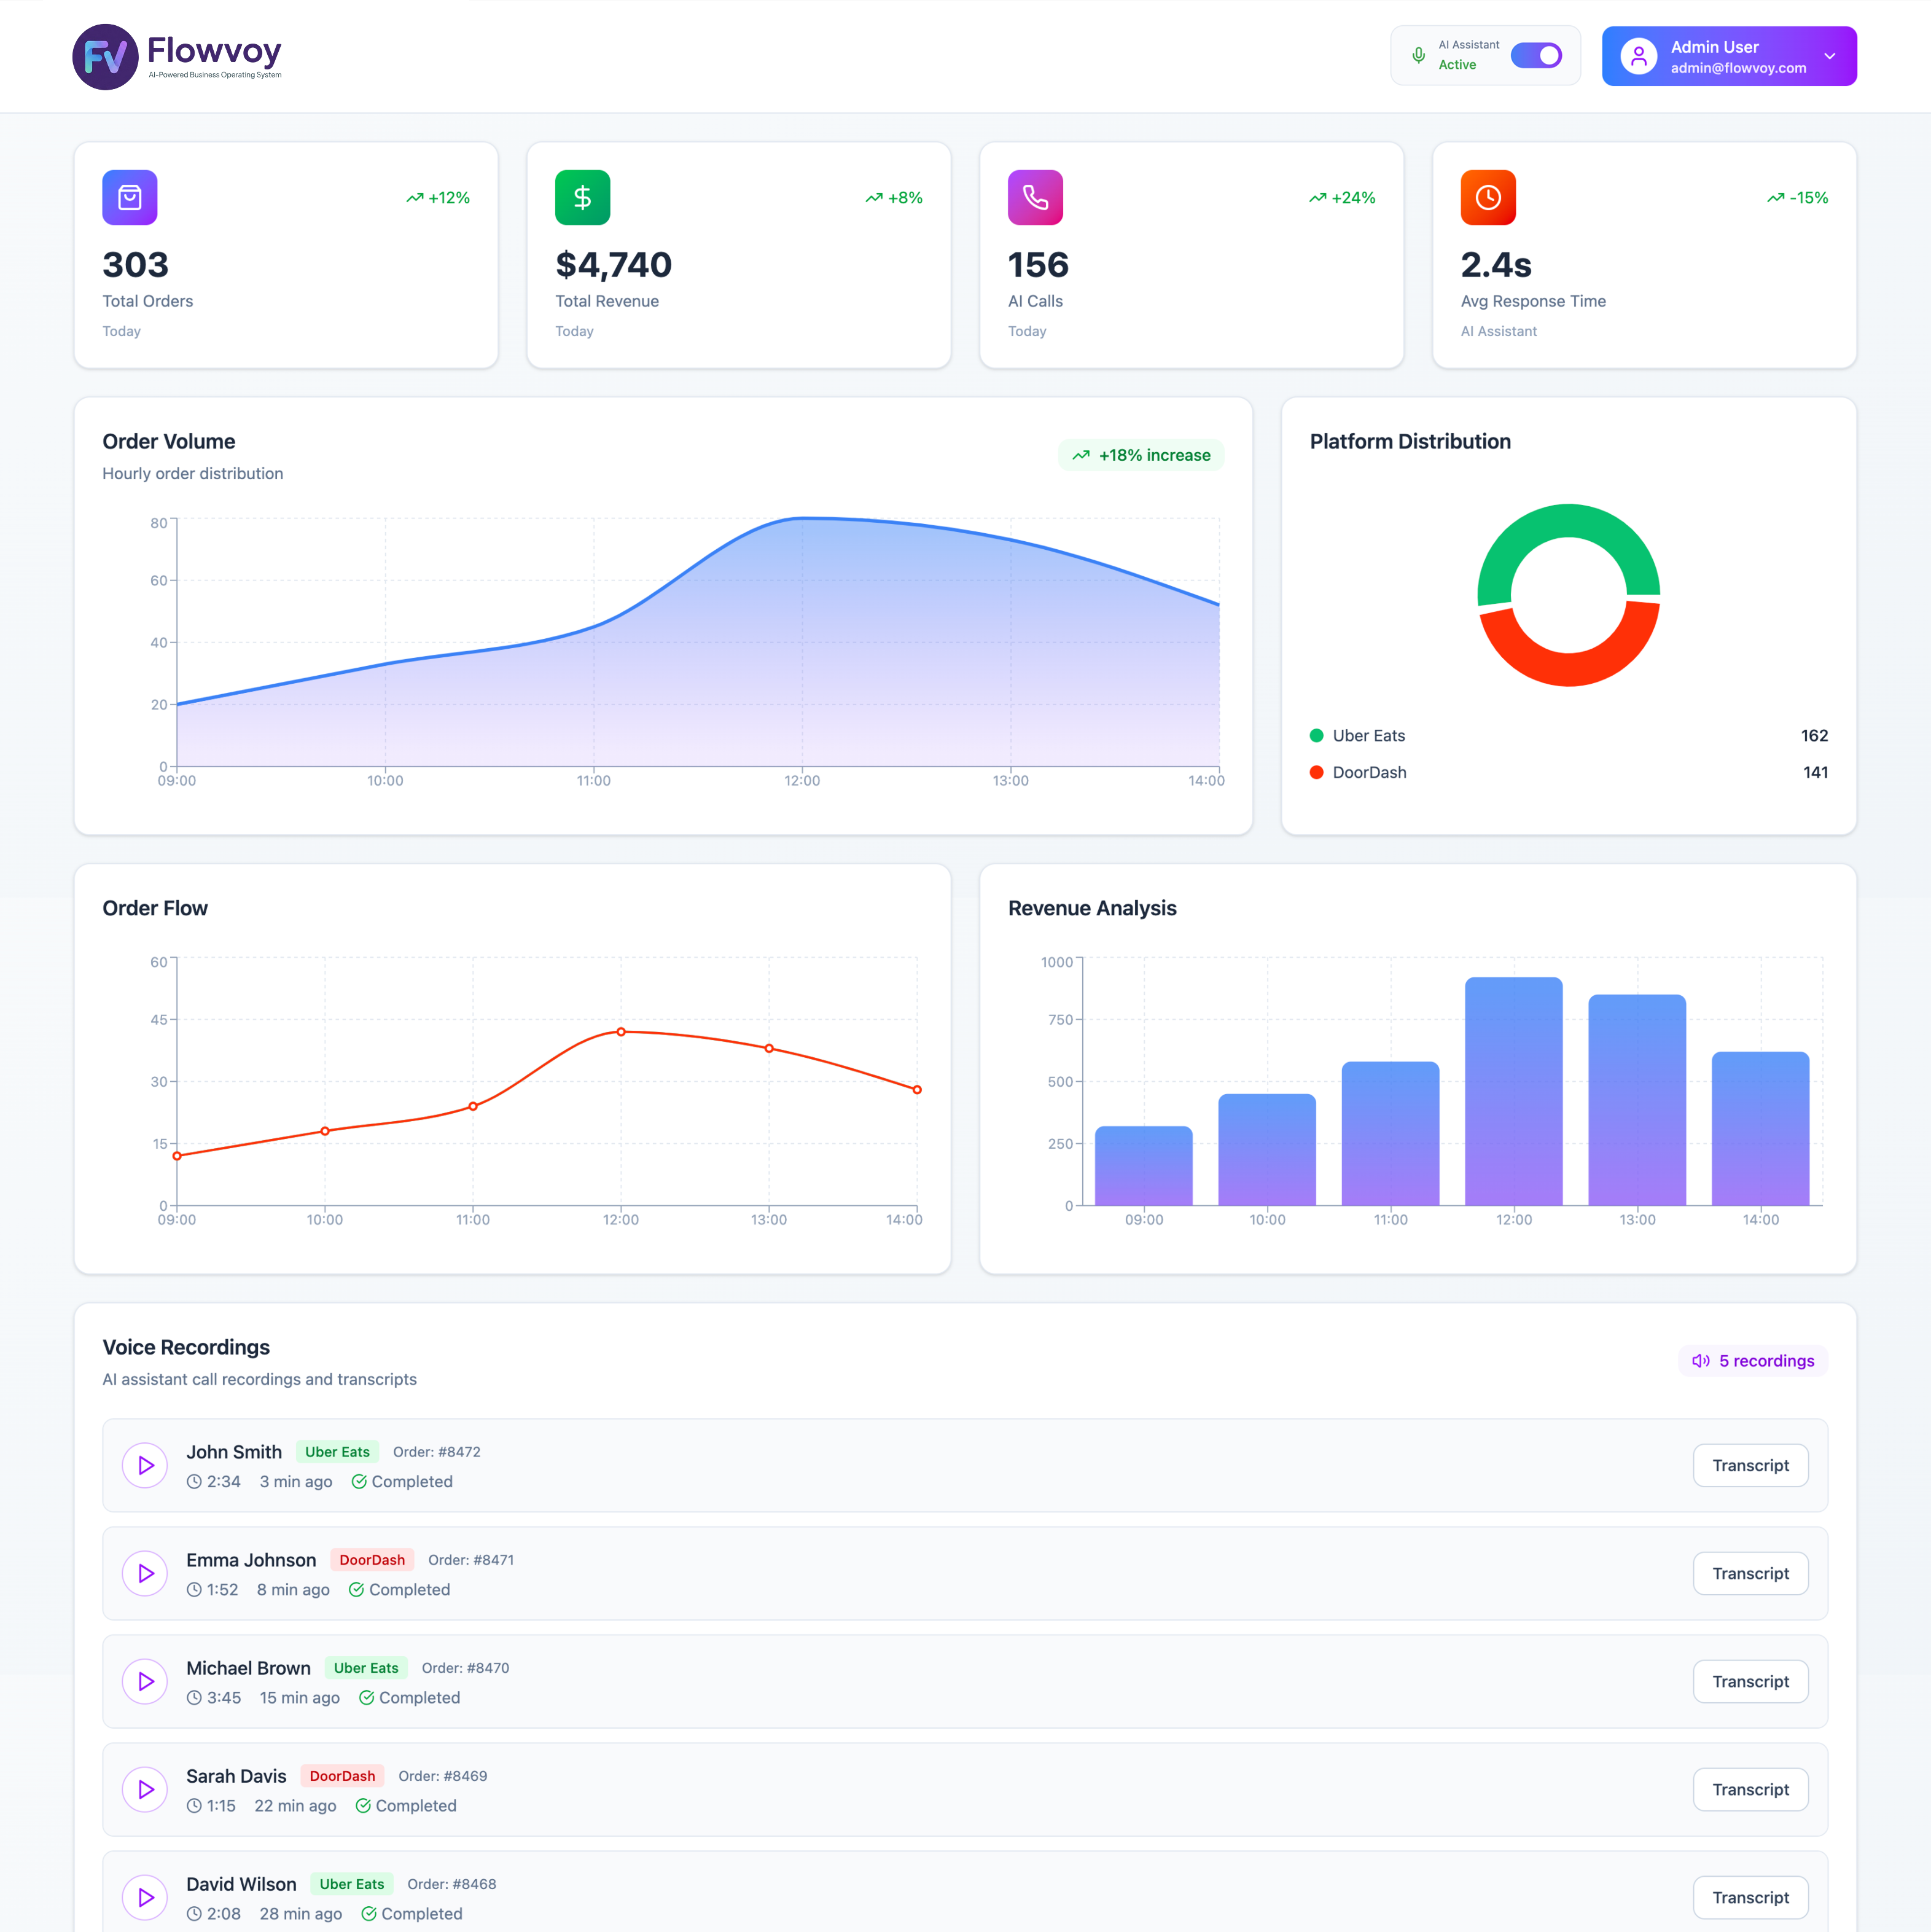The image size is (1931, 1932).
Task: Click Order: #8472 text
Action: [x=437, y=1452]
